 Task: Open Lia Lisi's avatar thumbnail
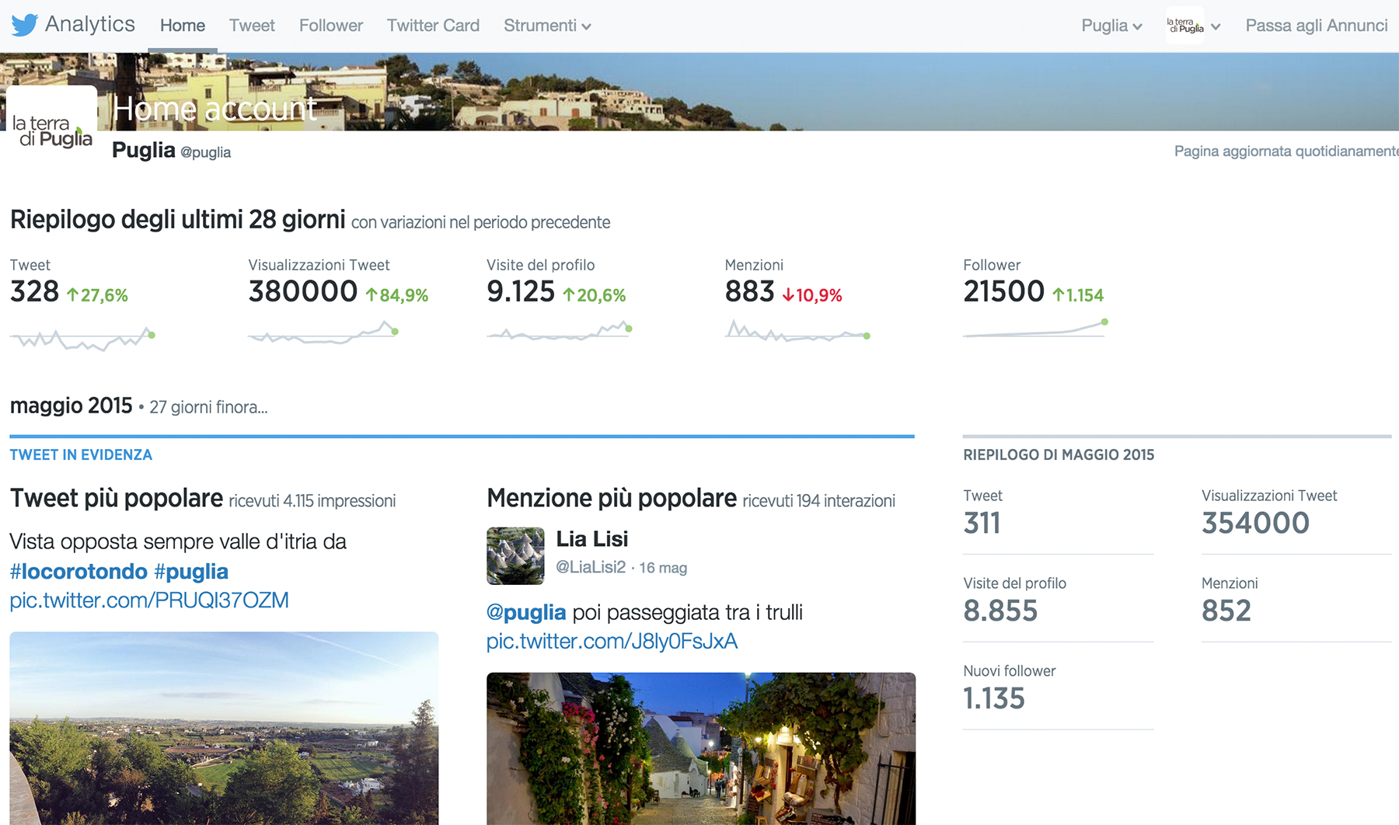point(515,555)
